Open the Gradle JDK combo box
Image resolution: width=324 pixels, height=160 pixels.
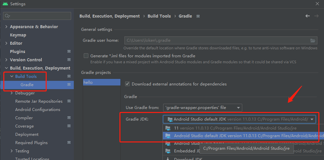coord(240,119)
